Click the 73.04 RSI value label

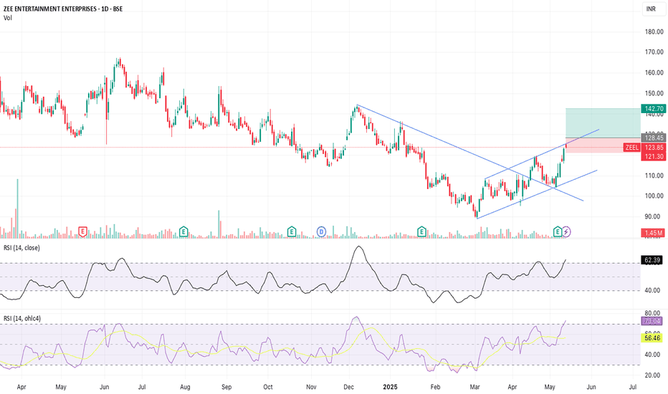(x=652, y=321)
